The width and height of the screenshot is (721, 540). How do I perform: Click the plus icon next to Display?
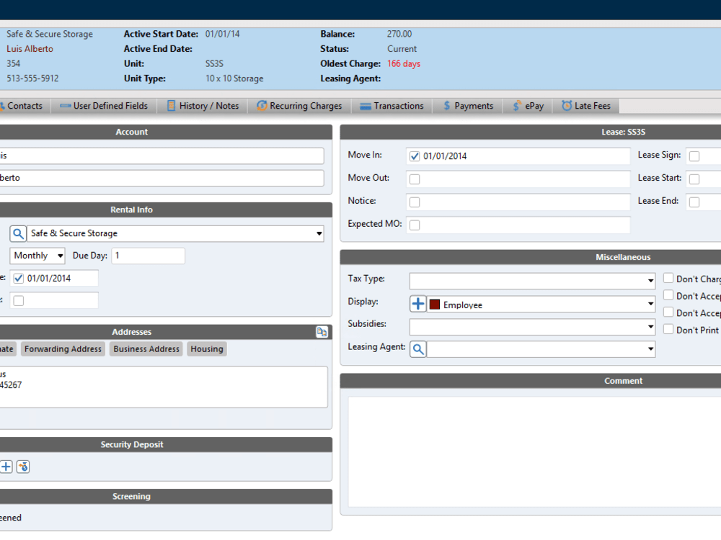point(418,304)
